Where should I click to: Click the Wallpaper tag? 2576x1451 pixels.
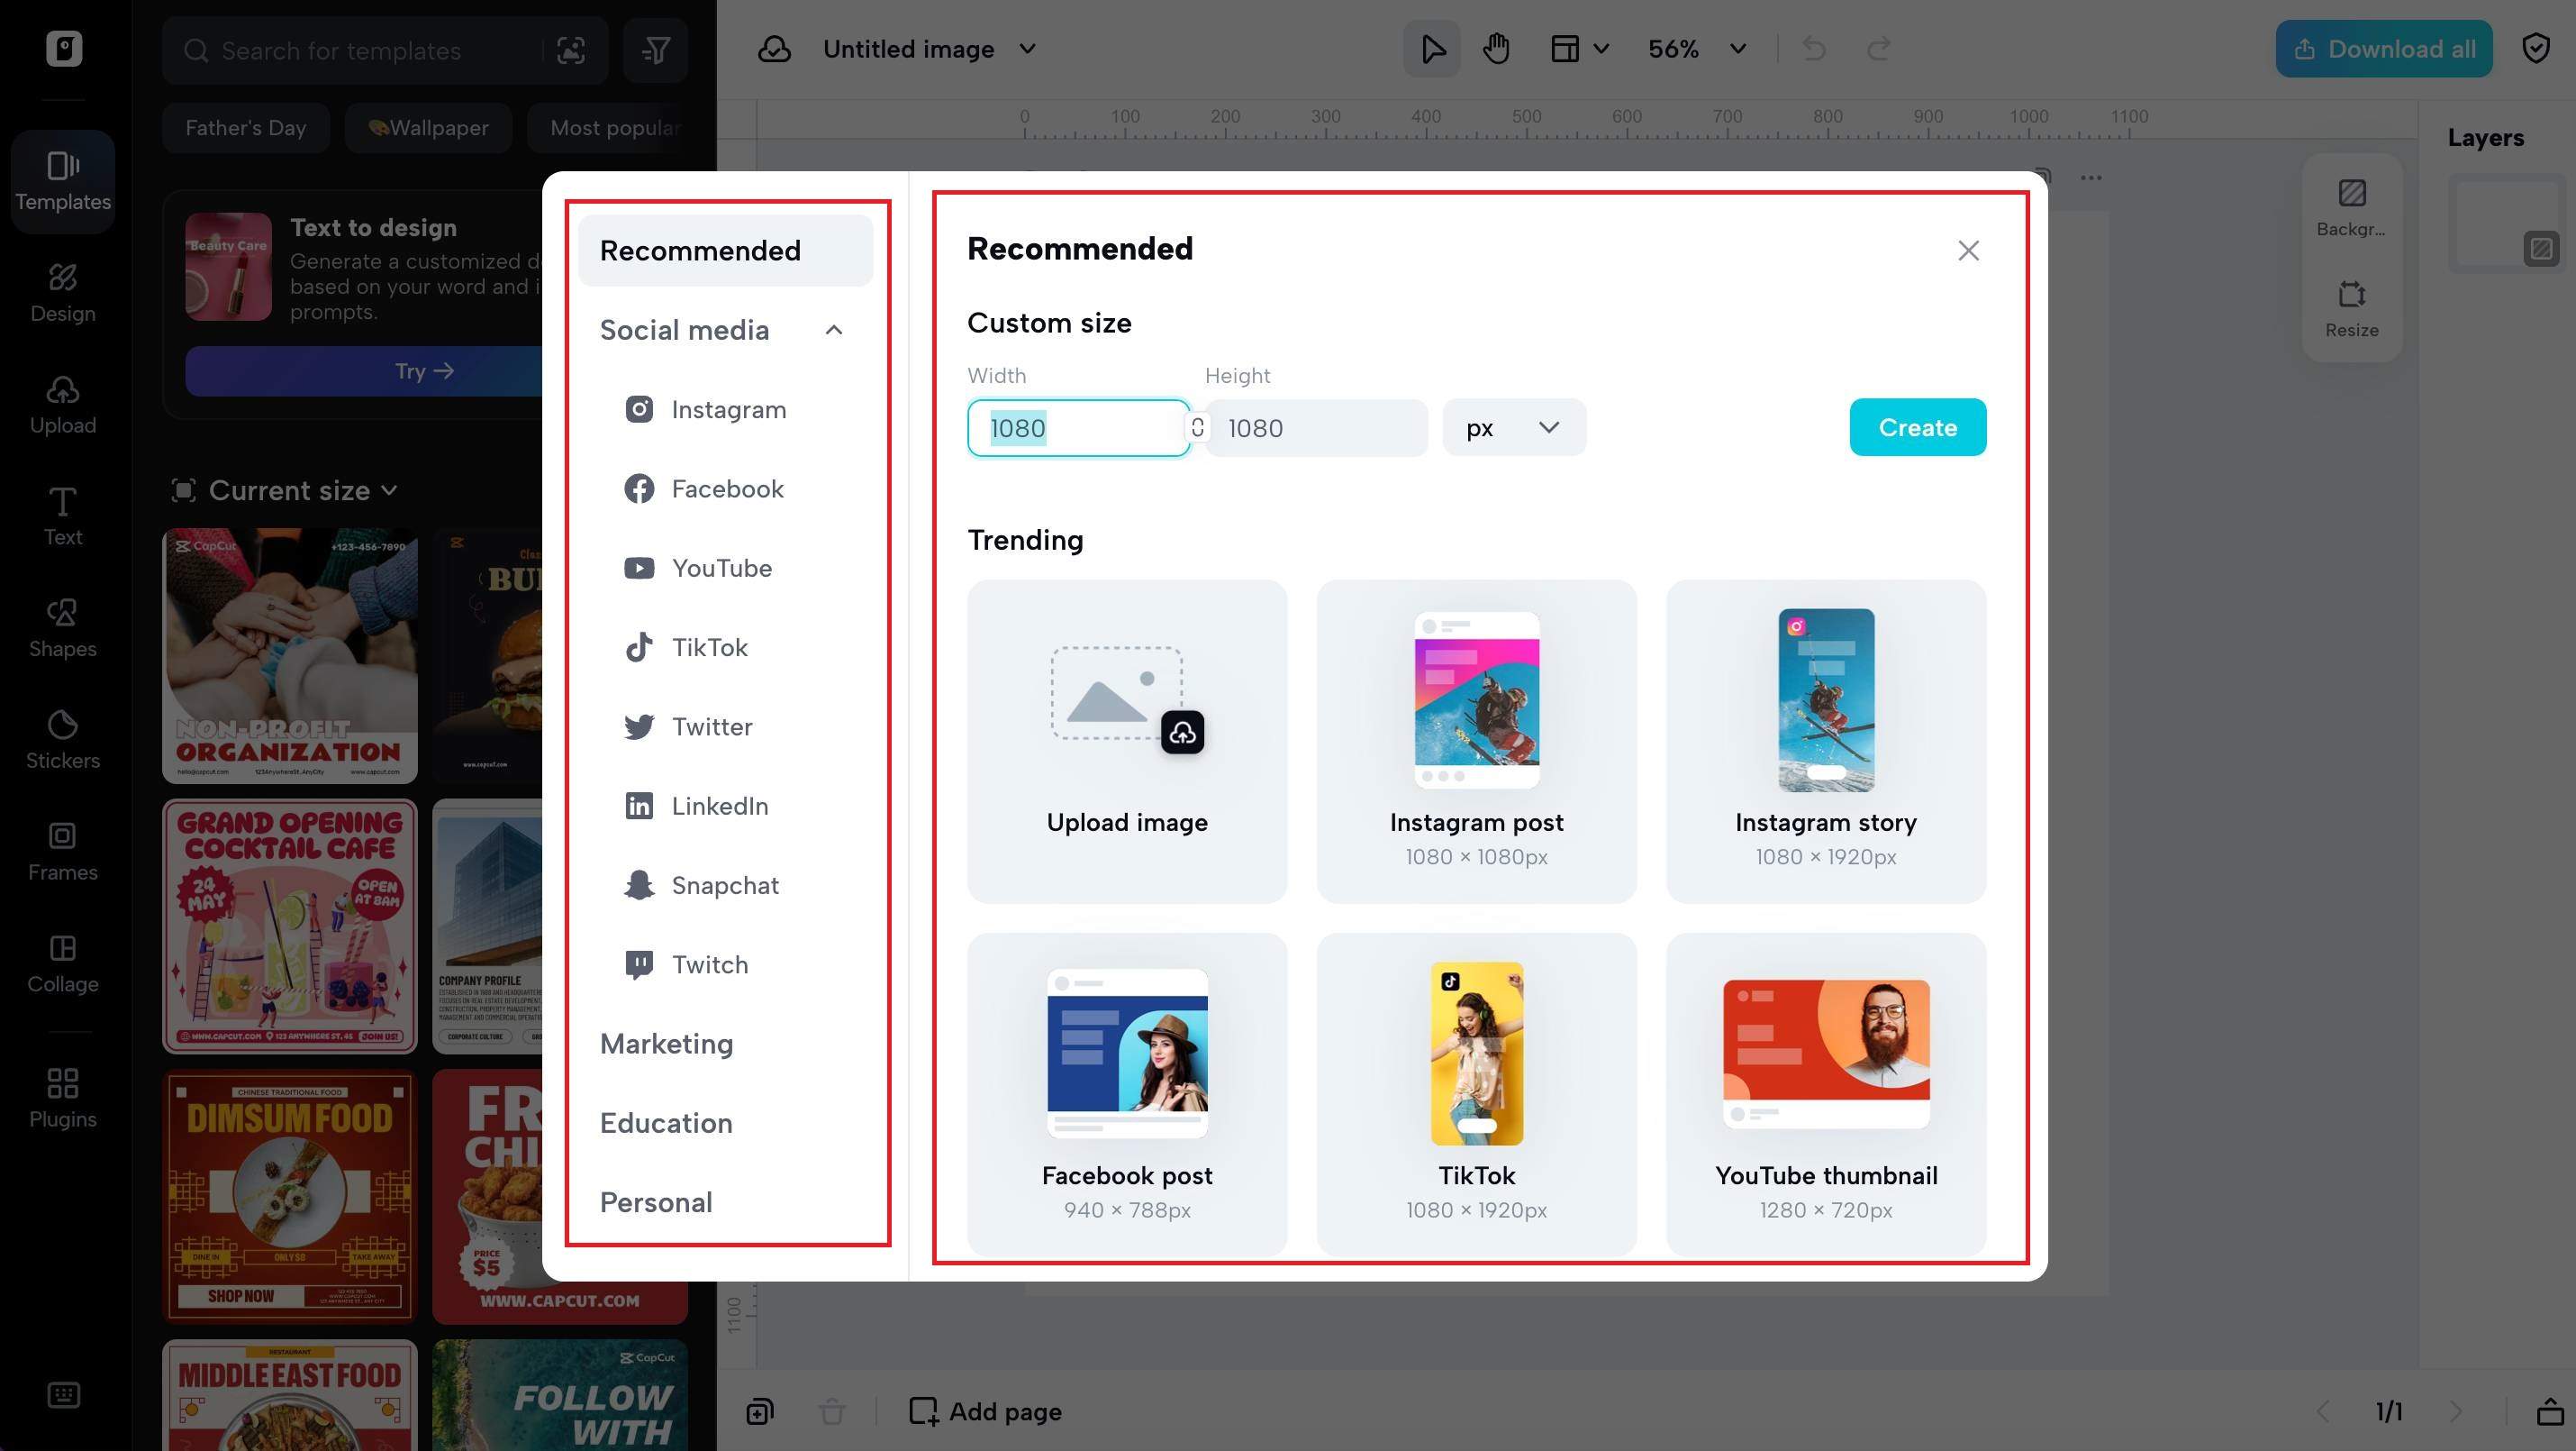[428, 128]
